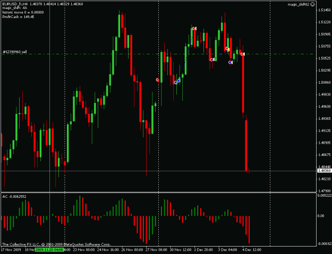
Task: Click the magic_shift02 expert name label
Action: pyautogui.click(x=299, y=4)
